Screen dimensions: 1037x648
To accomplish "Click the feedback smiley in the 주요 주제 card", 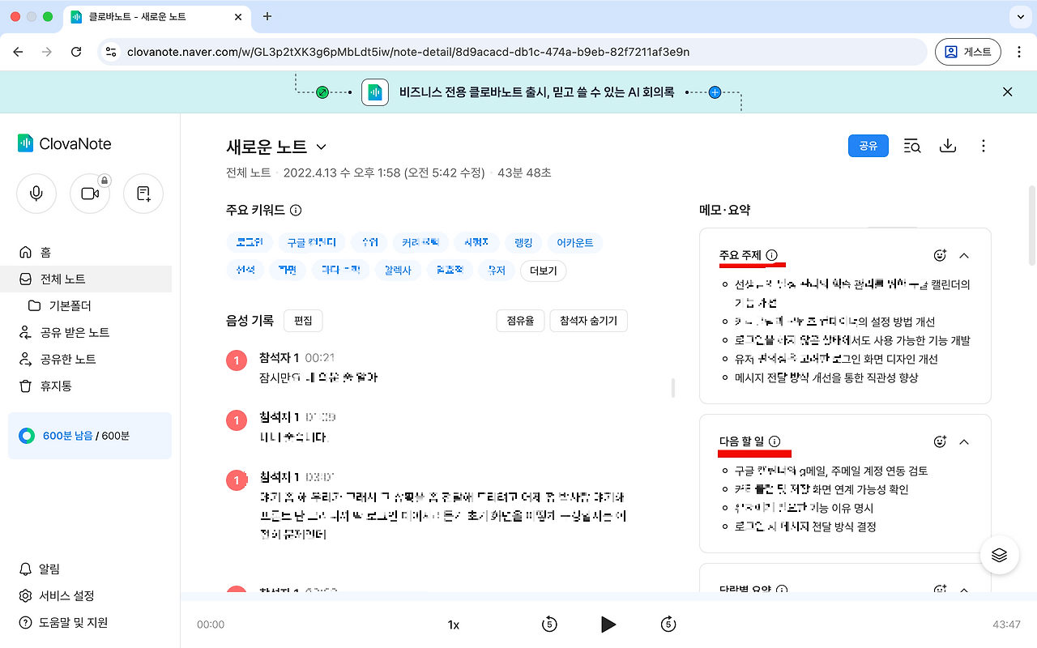I will tap(940, 255).
